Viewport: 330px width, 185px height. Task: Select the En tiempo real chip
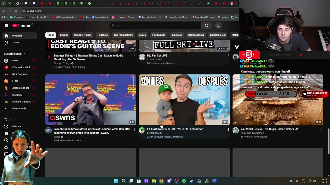coord(218,35)
